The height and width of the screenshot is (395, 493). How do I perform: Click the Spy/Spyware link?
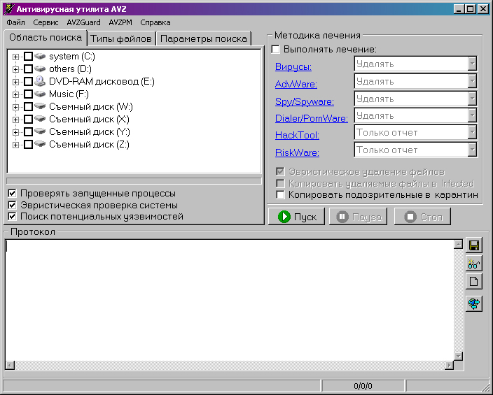tap(305, 102)
